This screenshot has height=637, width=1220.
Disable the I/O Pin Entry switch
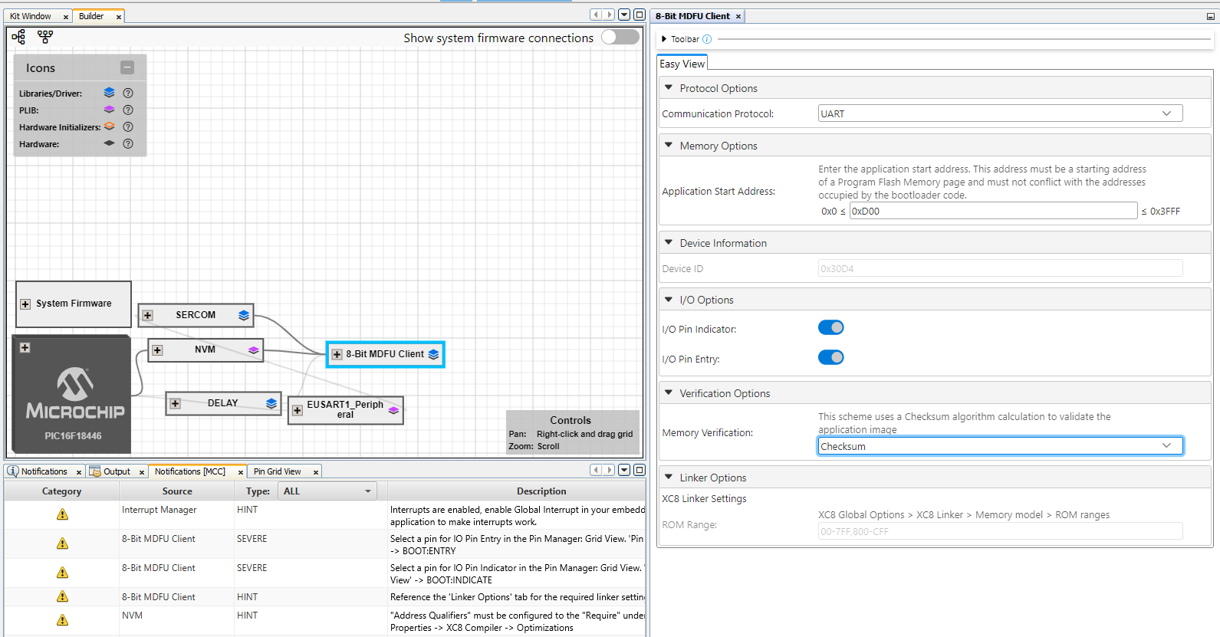[830, 357]
